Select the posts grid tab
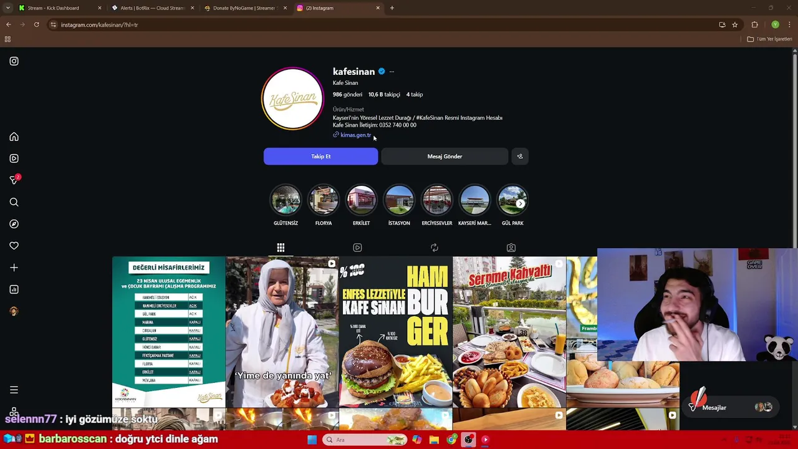The width and height of the screenshot is (798, 449). coord(281,248)
